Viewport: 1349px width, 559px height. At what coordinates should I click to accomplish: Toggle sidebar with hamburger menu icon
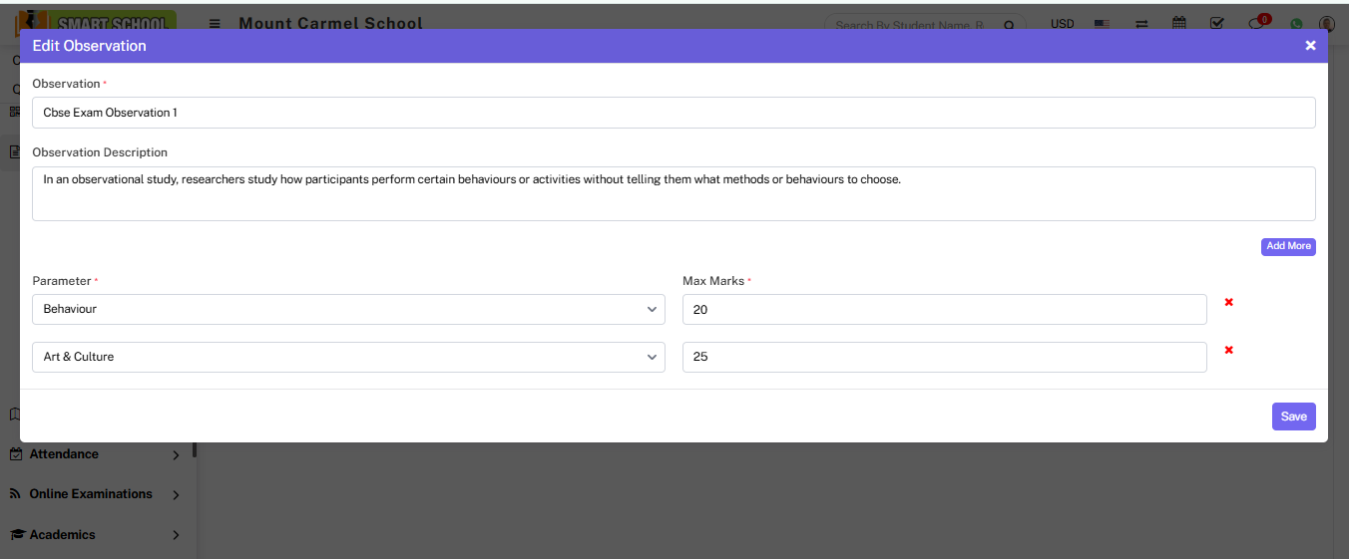click(215, 24)
